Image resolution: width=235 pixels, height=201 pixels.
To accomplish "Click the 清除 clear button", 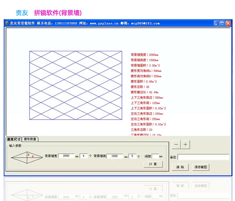I will coord(180,167).
